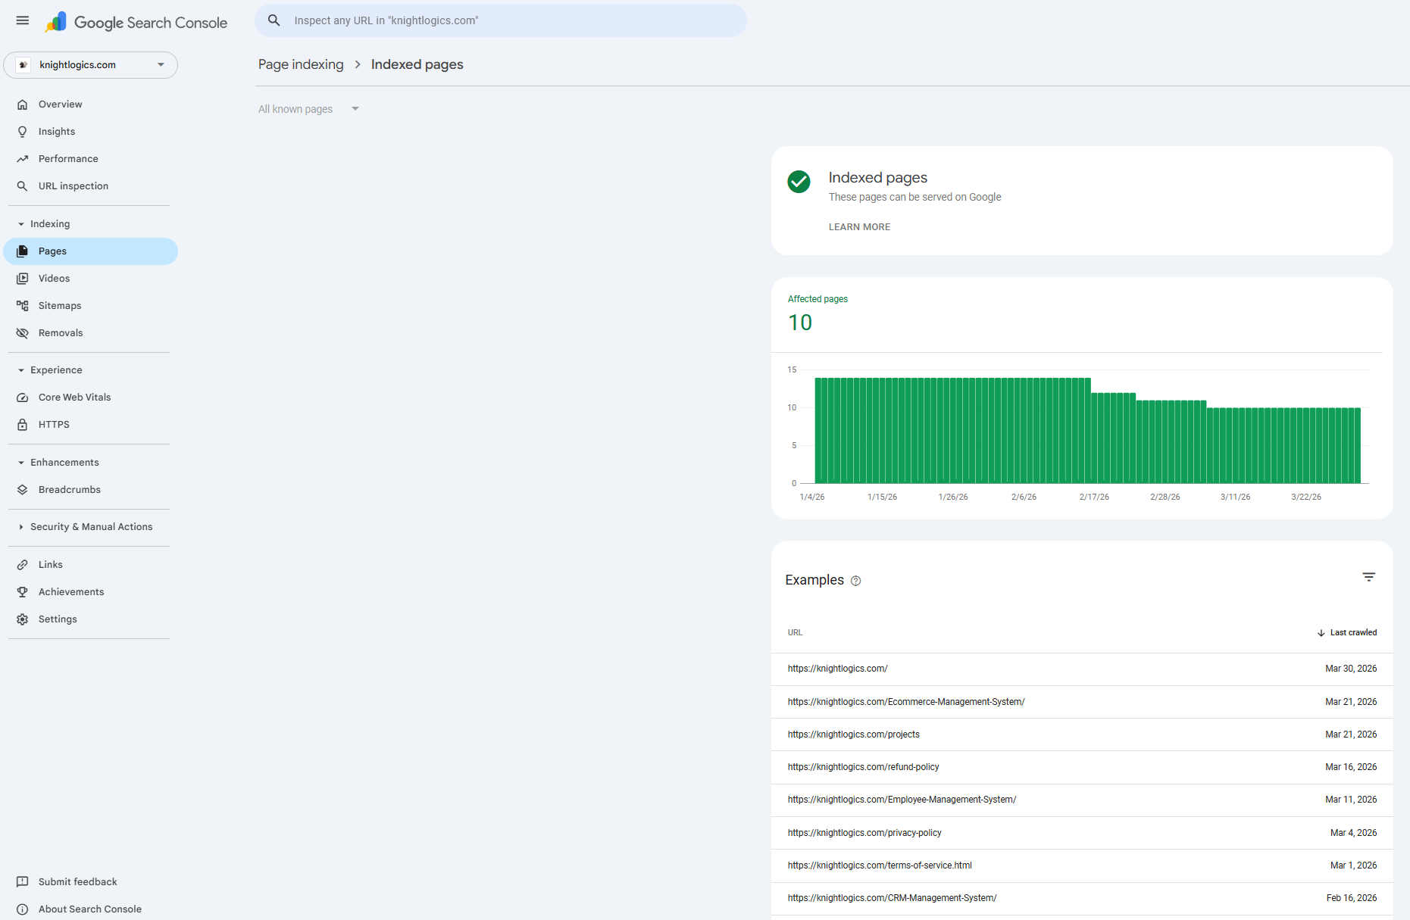
Task: Click the LEARN MORE link
Action: (x=859, y=226)
